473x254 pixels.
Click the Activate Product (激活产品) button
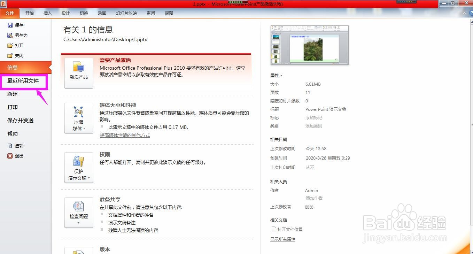(79, 73)
